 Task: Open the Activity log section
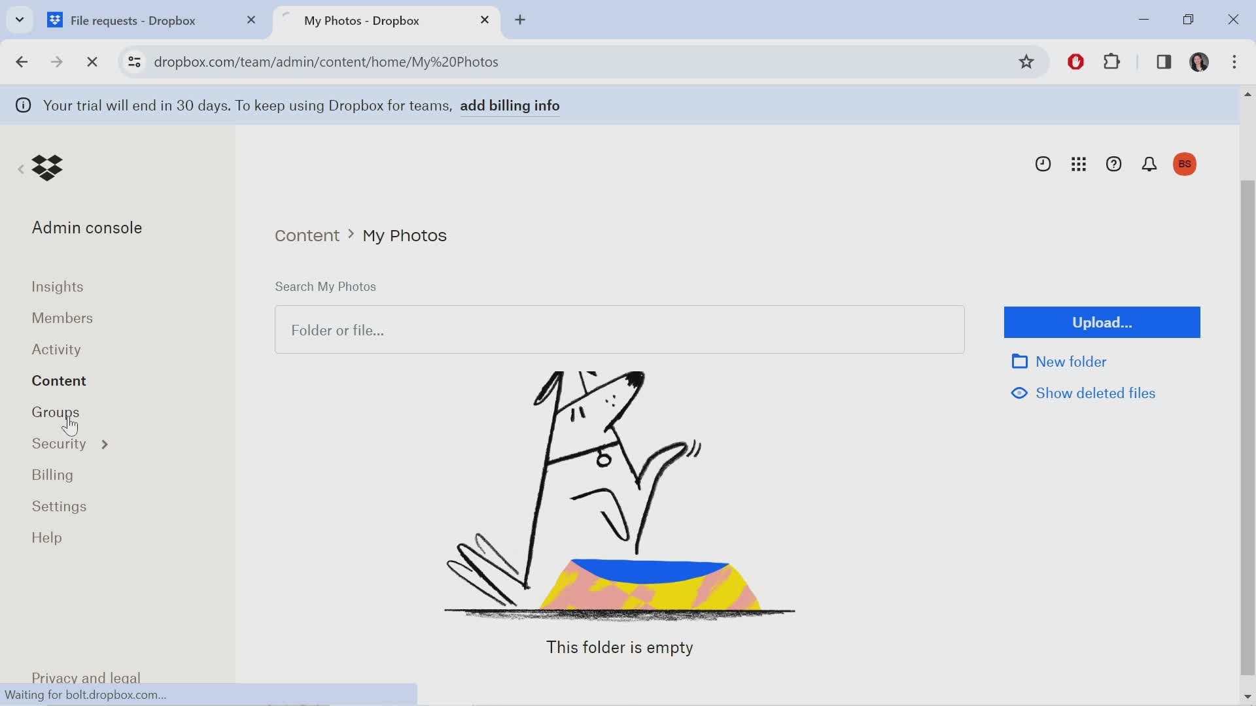(x=55, y=349)
